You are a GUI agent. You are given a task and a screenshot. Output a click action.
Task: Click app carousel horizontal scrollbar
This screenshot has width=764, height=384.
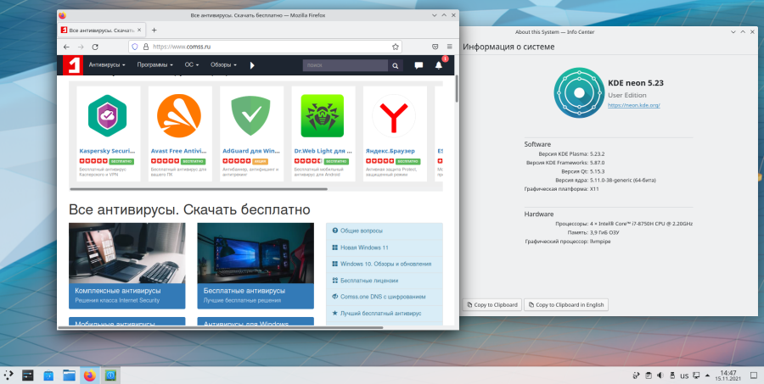click(x=199, y=189)
